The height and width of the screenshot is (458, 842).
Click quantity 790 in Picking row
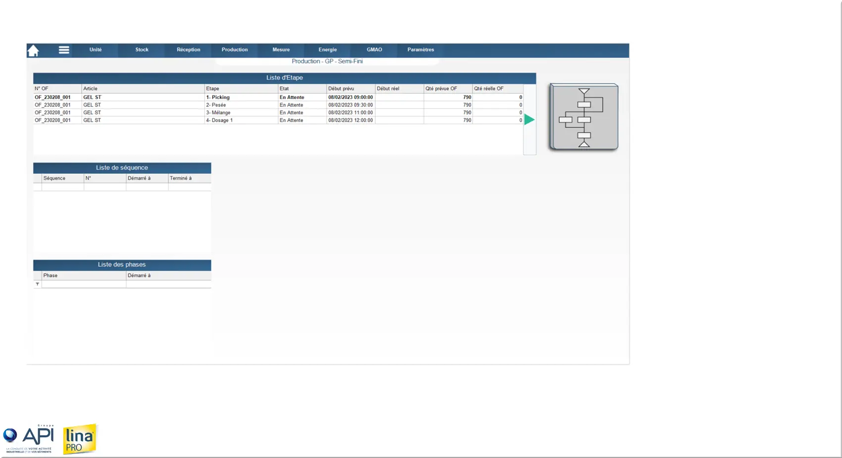(467, 97)
